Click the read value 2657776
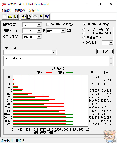 point(106,111)
